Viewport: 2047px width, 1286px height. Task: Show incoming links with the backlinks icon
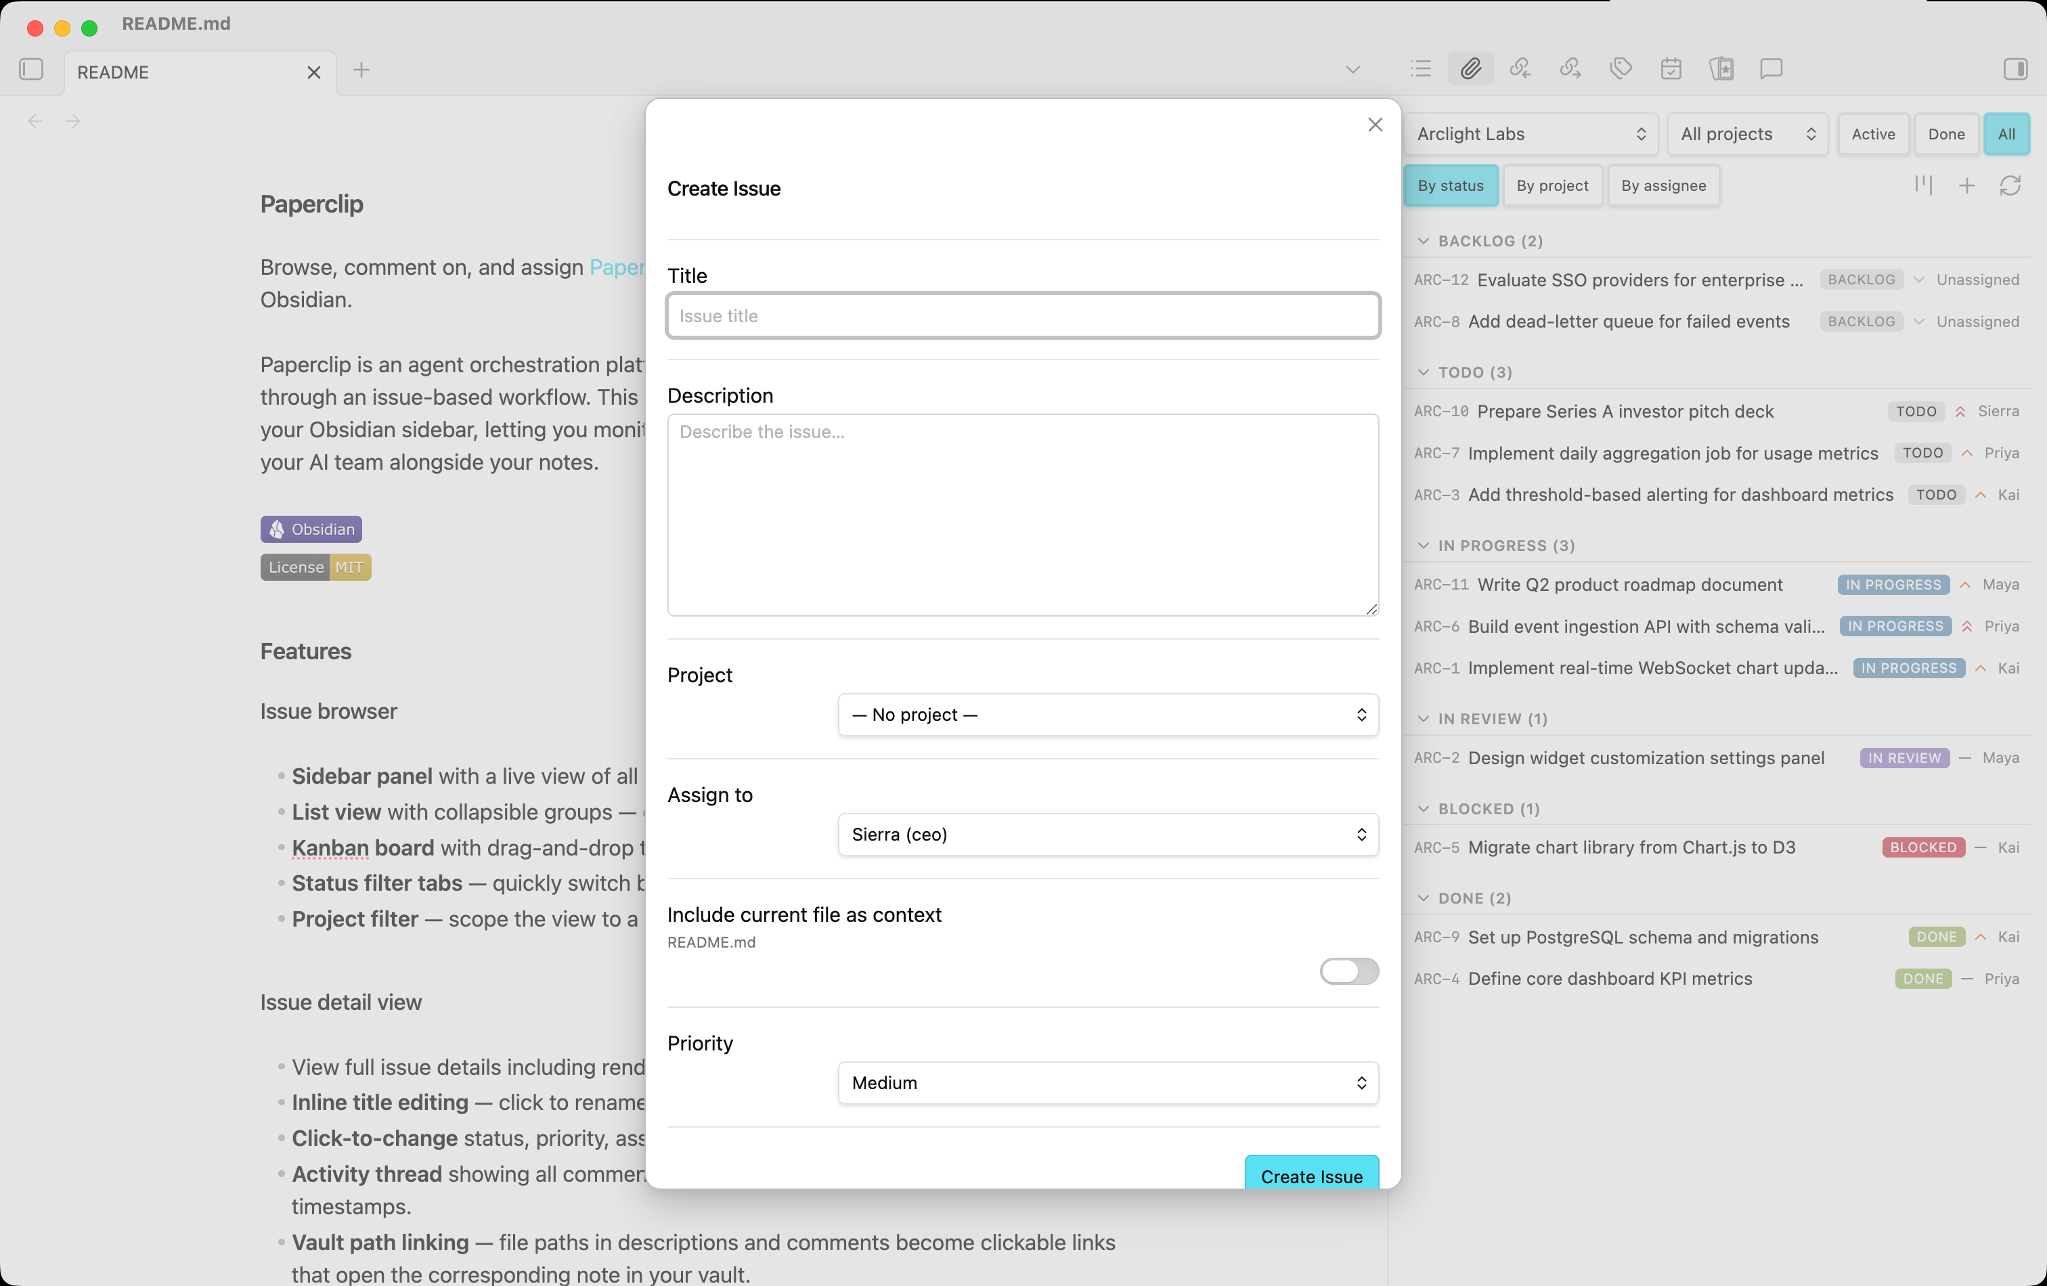[1520, 69]
